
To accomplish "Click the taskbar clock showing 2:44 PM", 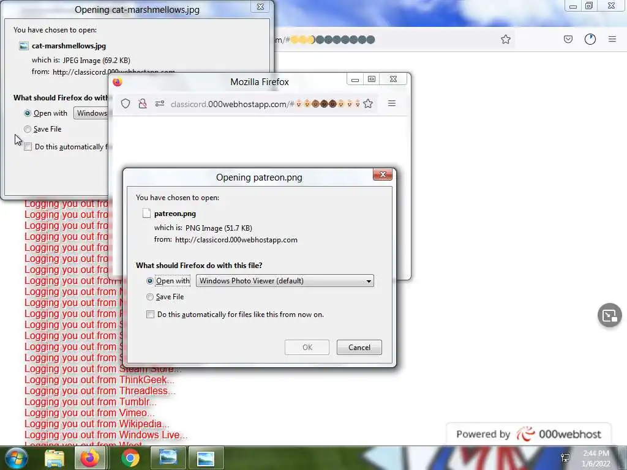I will coord(596,458).
